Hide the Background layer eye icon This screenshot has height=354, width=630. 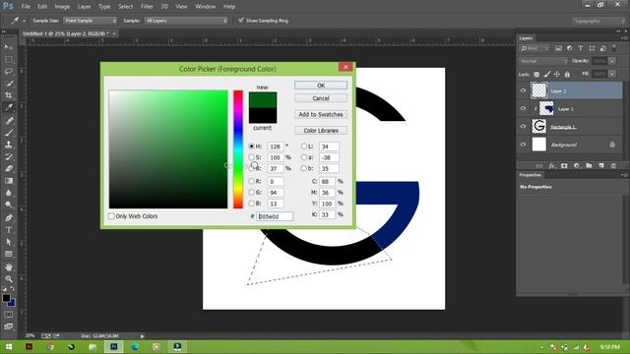[x=523, y=145]
